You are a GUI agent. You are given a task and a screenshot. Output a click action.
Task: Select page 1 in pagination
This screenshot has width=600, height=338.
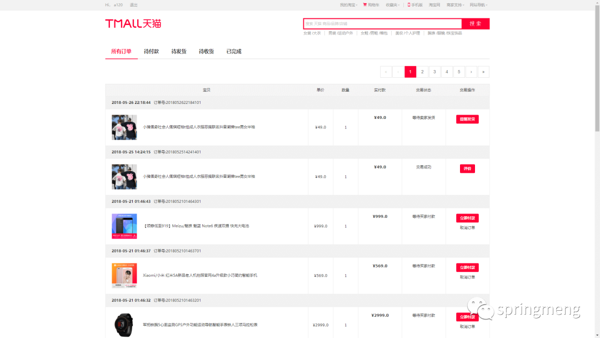click(410, 72)
